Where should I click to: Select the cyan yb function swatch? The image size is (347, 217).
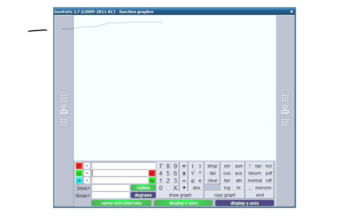[x=79, y=181]
